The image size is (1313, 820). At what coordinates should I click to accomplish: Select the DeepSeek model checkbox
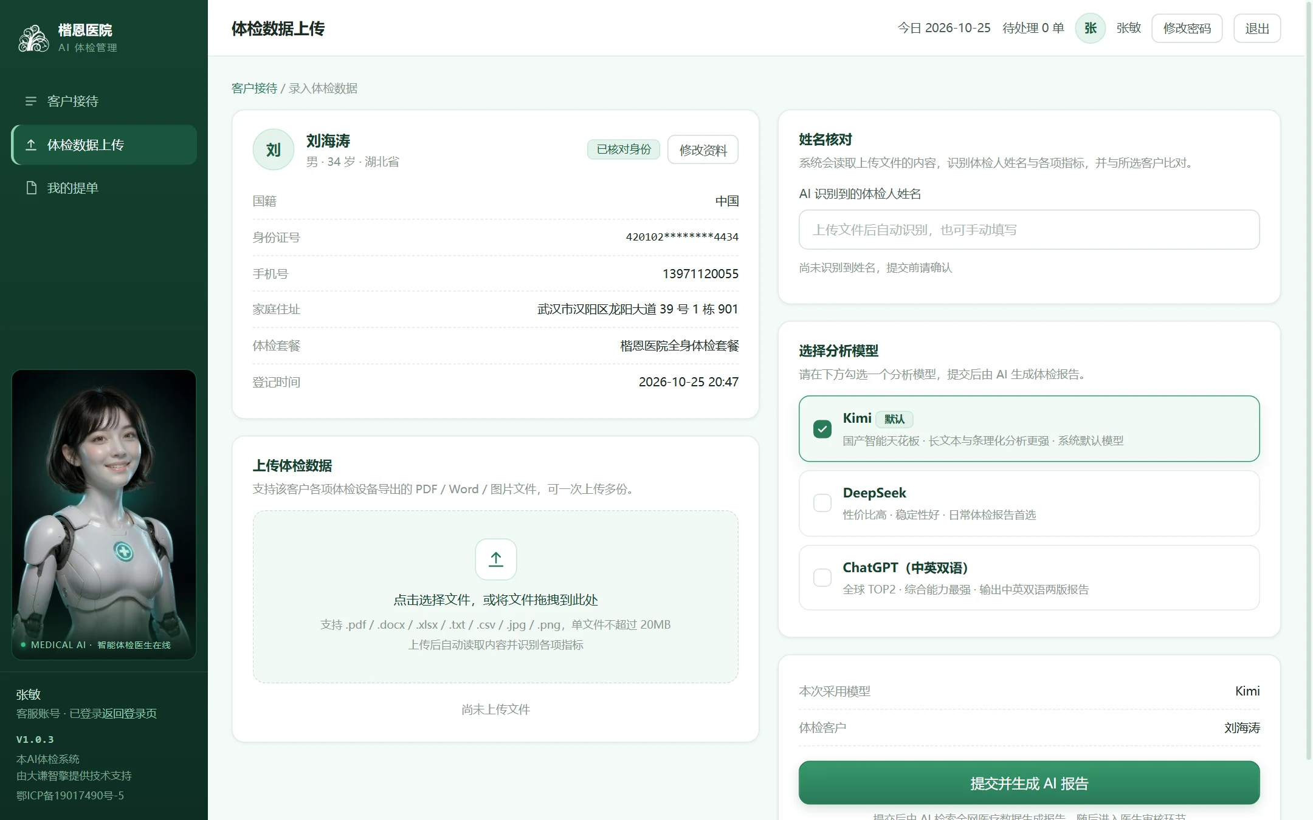pyautogui.click(x=822, y=503)
